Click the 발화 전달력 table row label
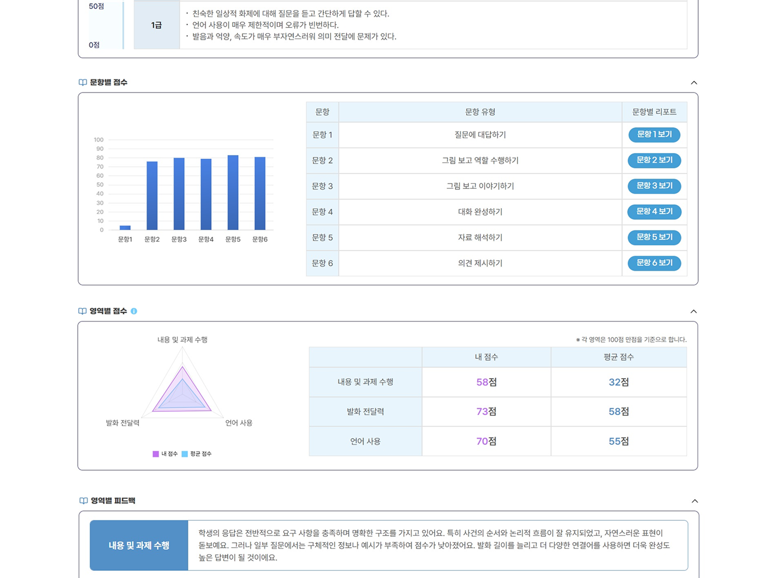This screenshot has height=578, width=772. pos(365,412)
